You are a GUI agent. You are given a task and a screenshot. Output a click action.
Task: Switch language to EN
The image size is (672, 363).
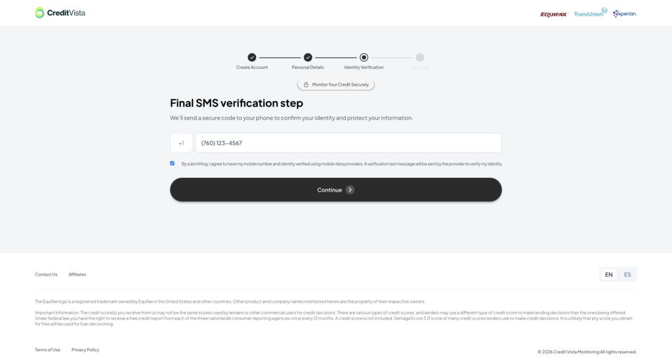(x=609, y=274)
